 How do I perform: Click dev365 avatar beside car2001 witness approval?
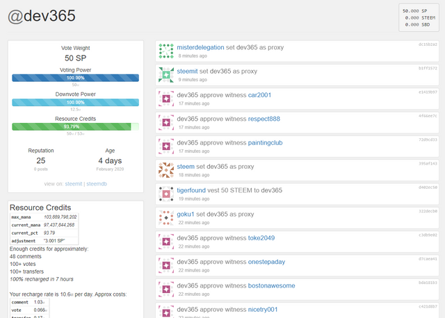tap(166, 99)
